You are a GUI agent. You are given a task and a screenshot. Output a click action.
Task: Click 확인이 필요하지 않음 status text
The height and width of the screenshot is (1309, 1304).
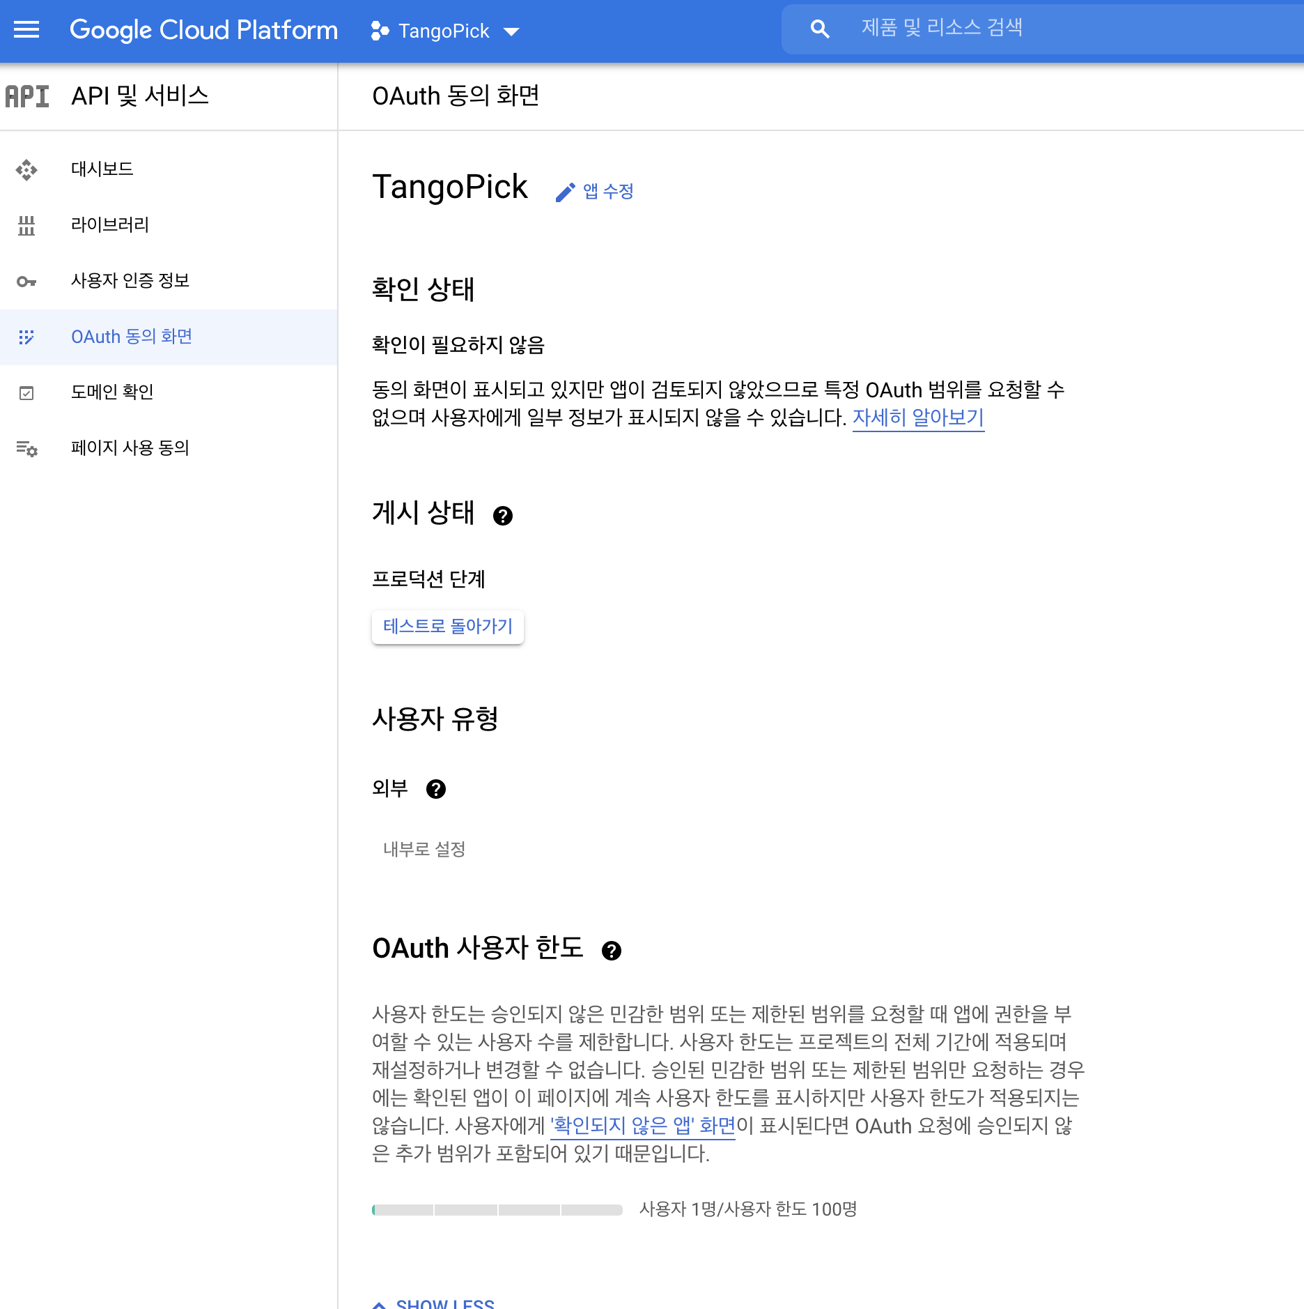458,345
